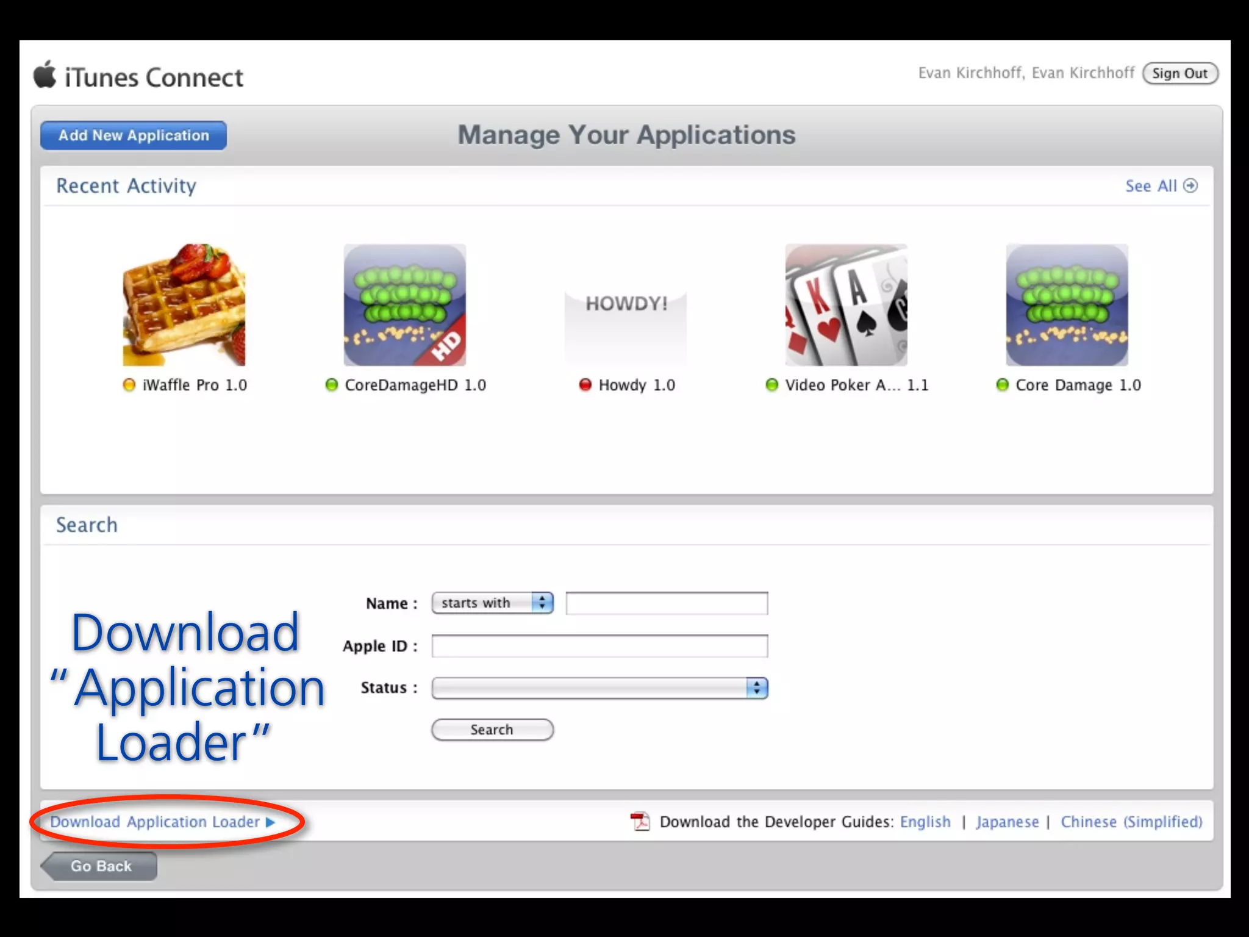This screenshot has width=1249, height=937.
Task: Click the Go Back button
Action: click(99, 866)
